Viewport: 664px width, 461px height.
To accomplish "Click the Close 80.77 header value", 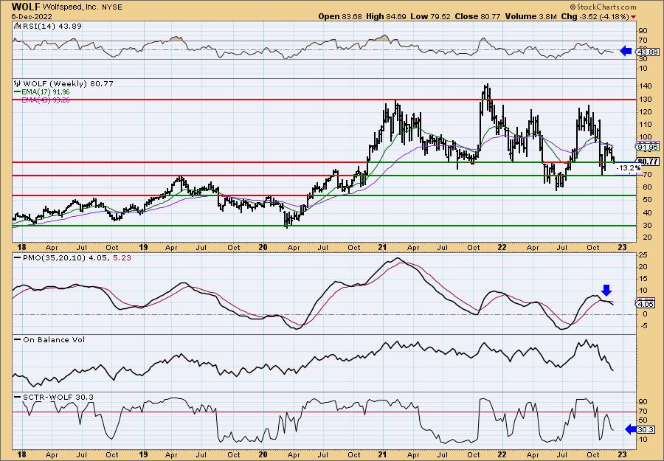I will [477, 16].
